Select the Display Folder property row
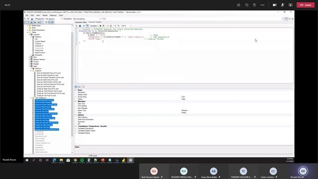318x179 pixels. click(184, 94)
